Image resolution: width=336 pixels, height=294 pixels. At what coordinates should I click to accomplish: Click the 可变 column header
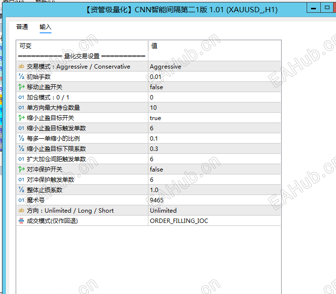25,46
